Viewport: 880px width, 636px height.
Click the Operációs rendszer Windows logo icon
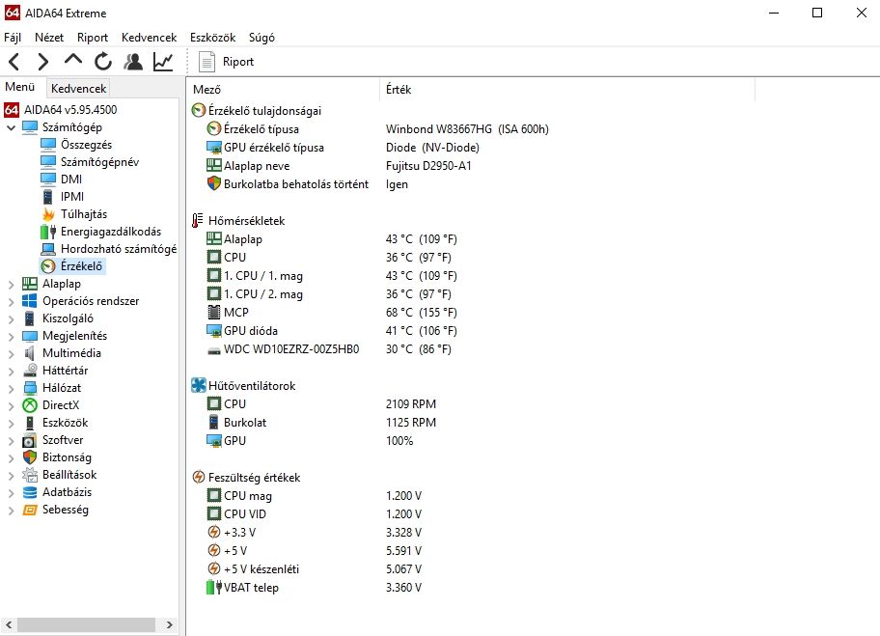(x=29, y=301)
